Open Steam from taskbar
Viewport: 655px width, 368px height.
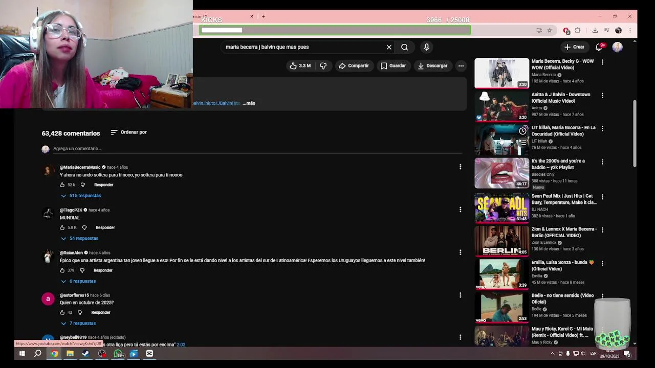tap(86, 354)
